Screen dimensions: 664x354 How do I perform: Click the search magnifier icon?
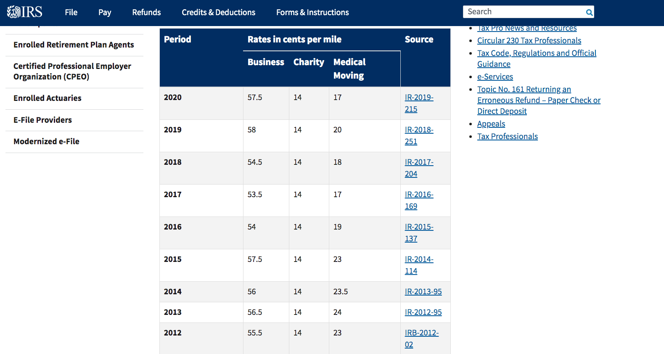(x=589, y=12)
